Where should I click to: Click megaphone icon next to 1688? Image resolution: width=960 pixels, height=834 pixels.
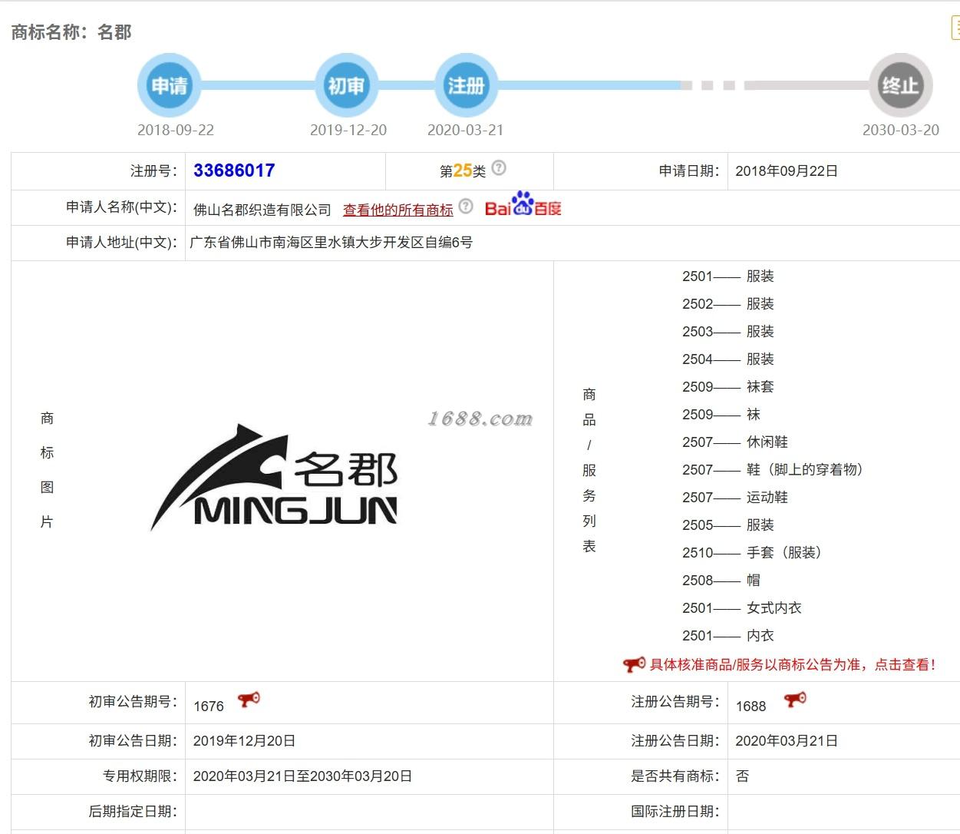[x=795, y=700]
